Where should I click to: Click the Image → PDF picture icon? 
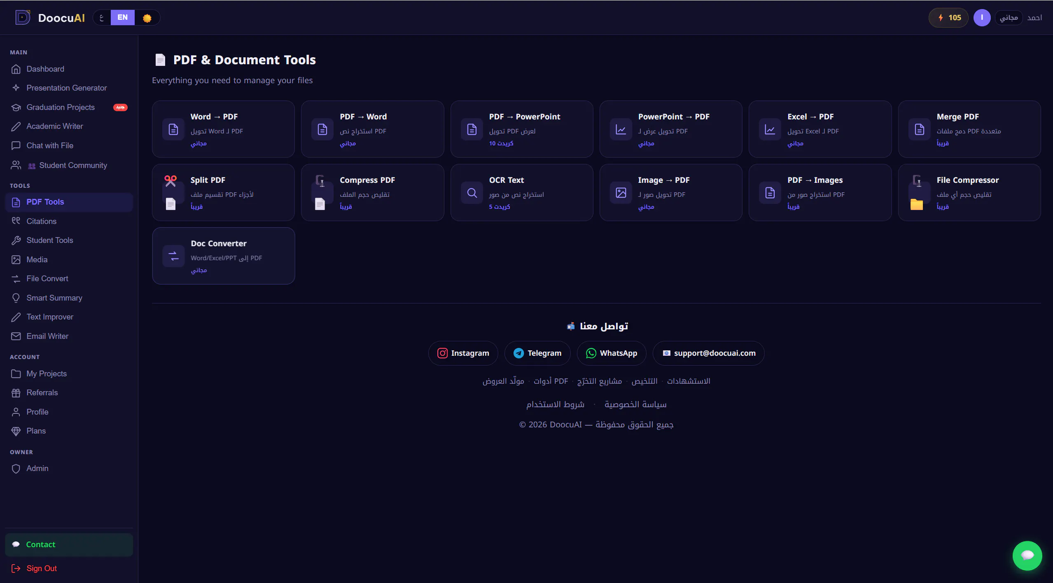(x=621, y=193)
